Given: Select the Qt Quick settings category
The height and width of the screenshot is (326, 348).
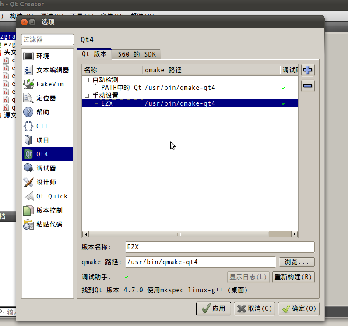Looking at the screenshot, I should [48, 196].
